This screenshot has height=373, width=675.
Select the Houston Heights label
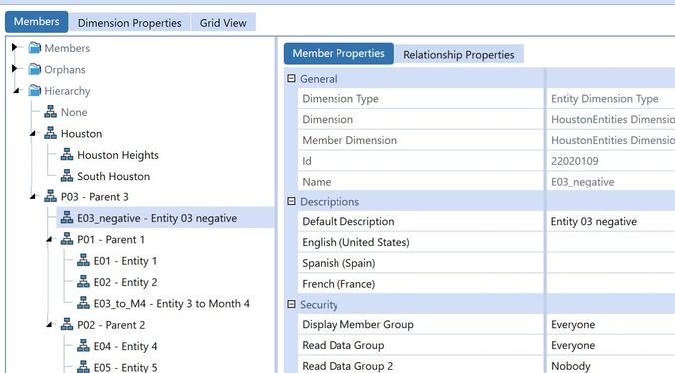(x=118, y=155)
